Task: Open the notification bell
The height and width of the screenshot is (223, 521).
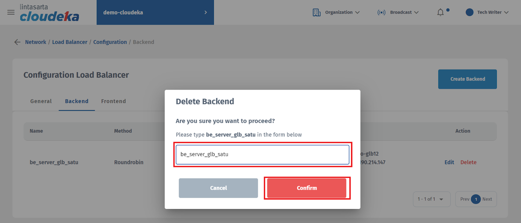Action: [440, 12]
